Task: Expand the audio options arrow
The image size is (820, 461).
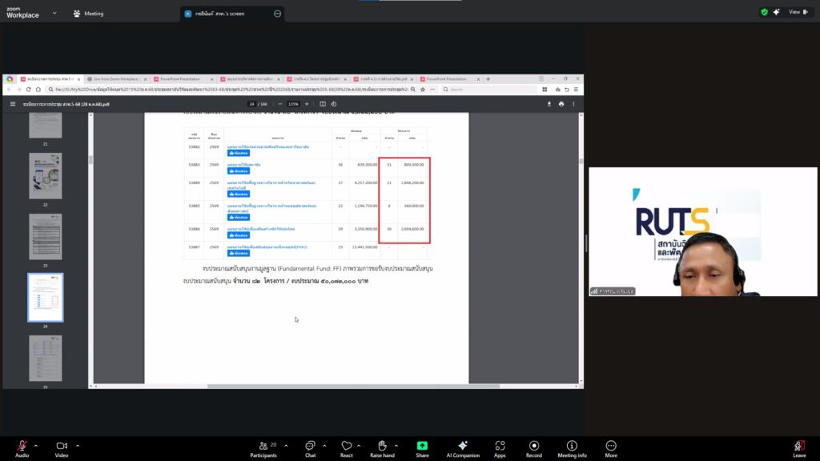Action: pos(37,445)
